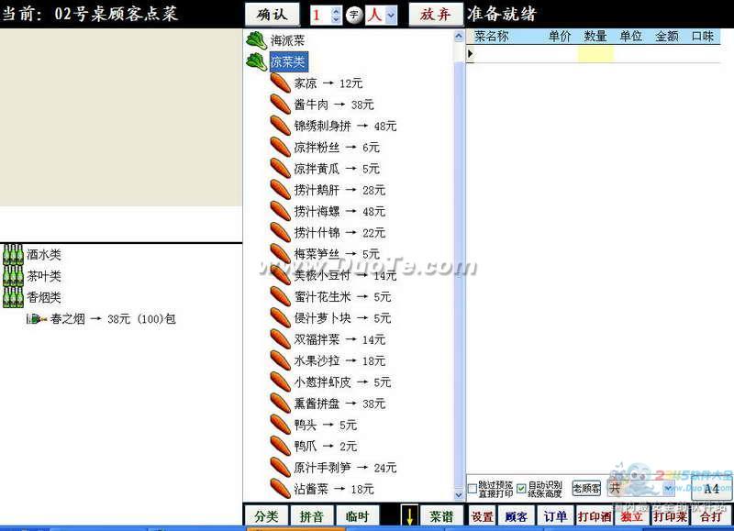The image size is (734, 531).
Task: Toggle 自动识别纸张高度 checkbox
Action: pos(521,489)
